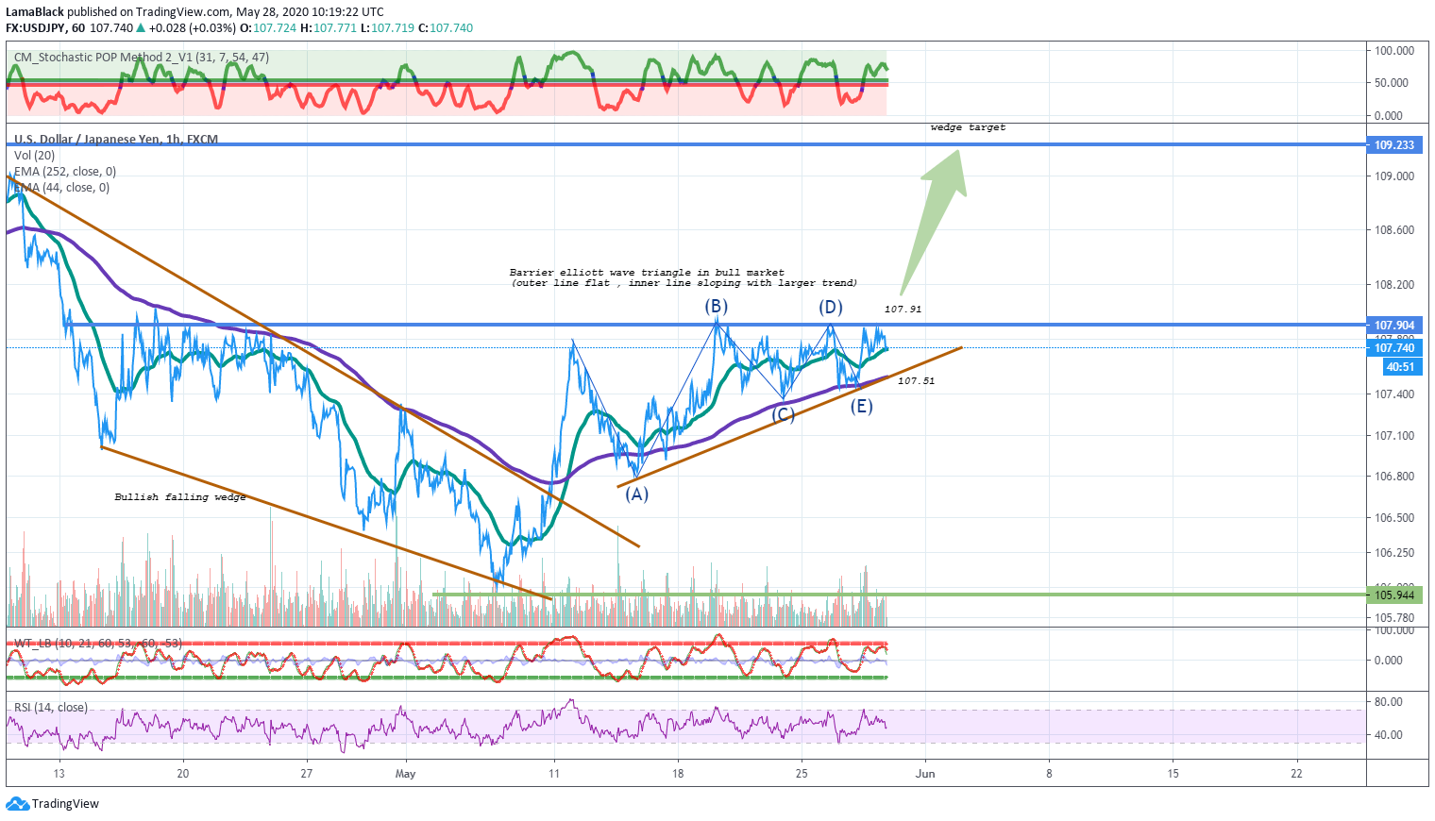1435x821 pixels.
Task: Click the RSI (14, close) label
Action: [50, 708]
